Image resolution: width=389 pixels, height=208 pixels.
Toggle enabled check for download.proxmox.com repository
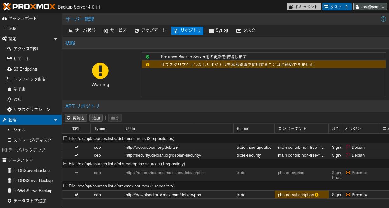(76, 195)
